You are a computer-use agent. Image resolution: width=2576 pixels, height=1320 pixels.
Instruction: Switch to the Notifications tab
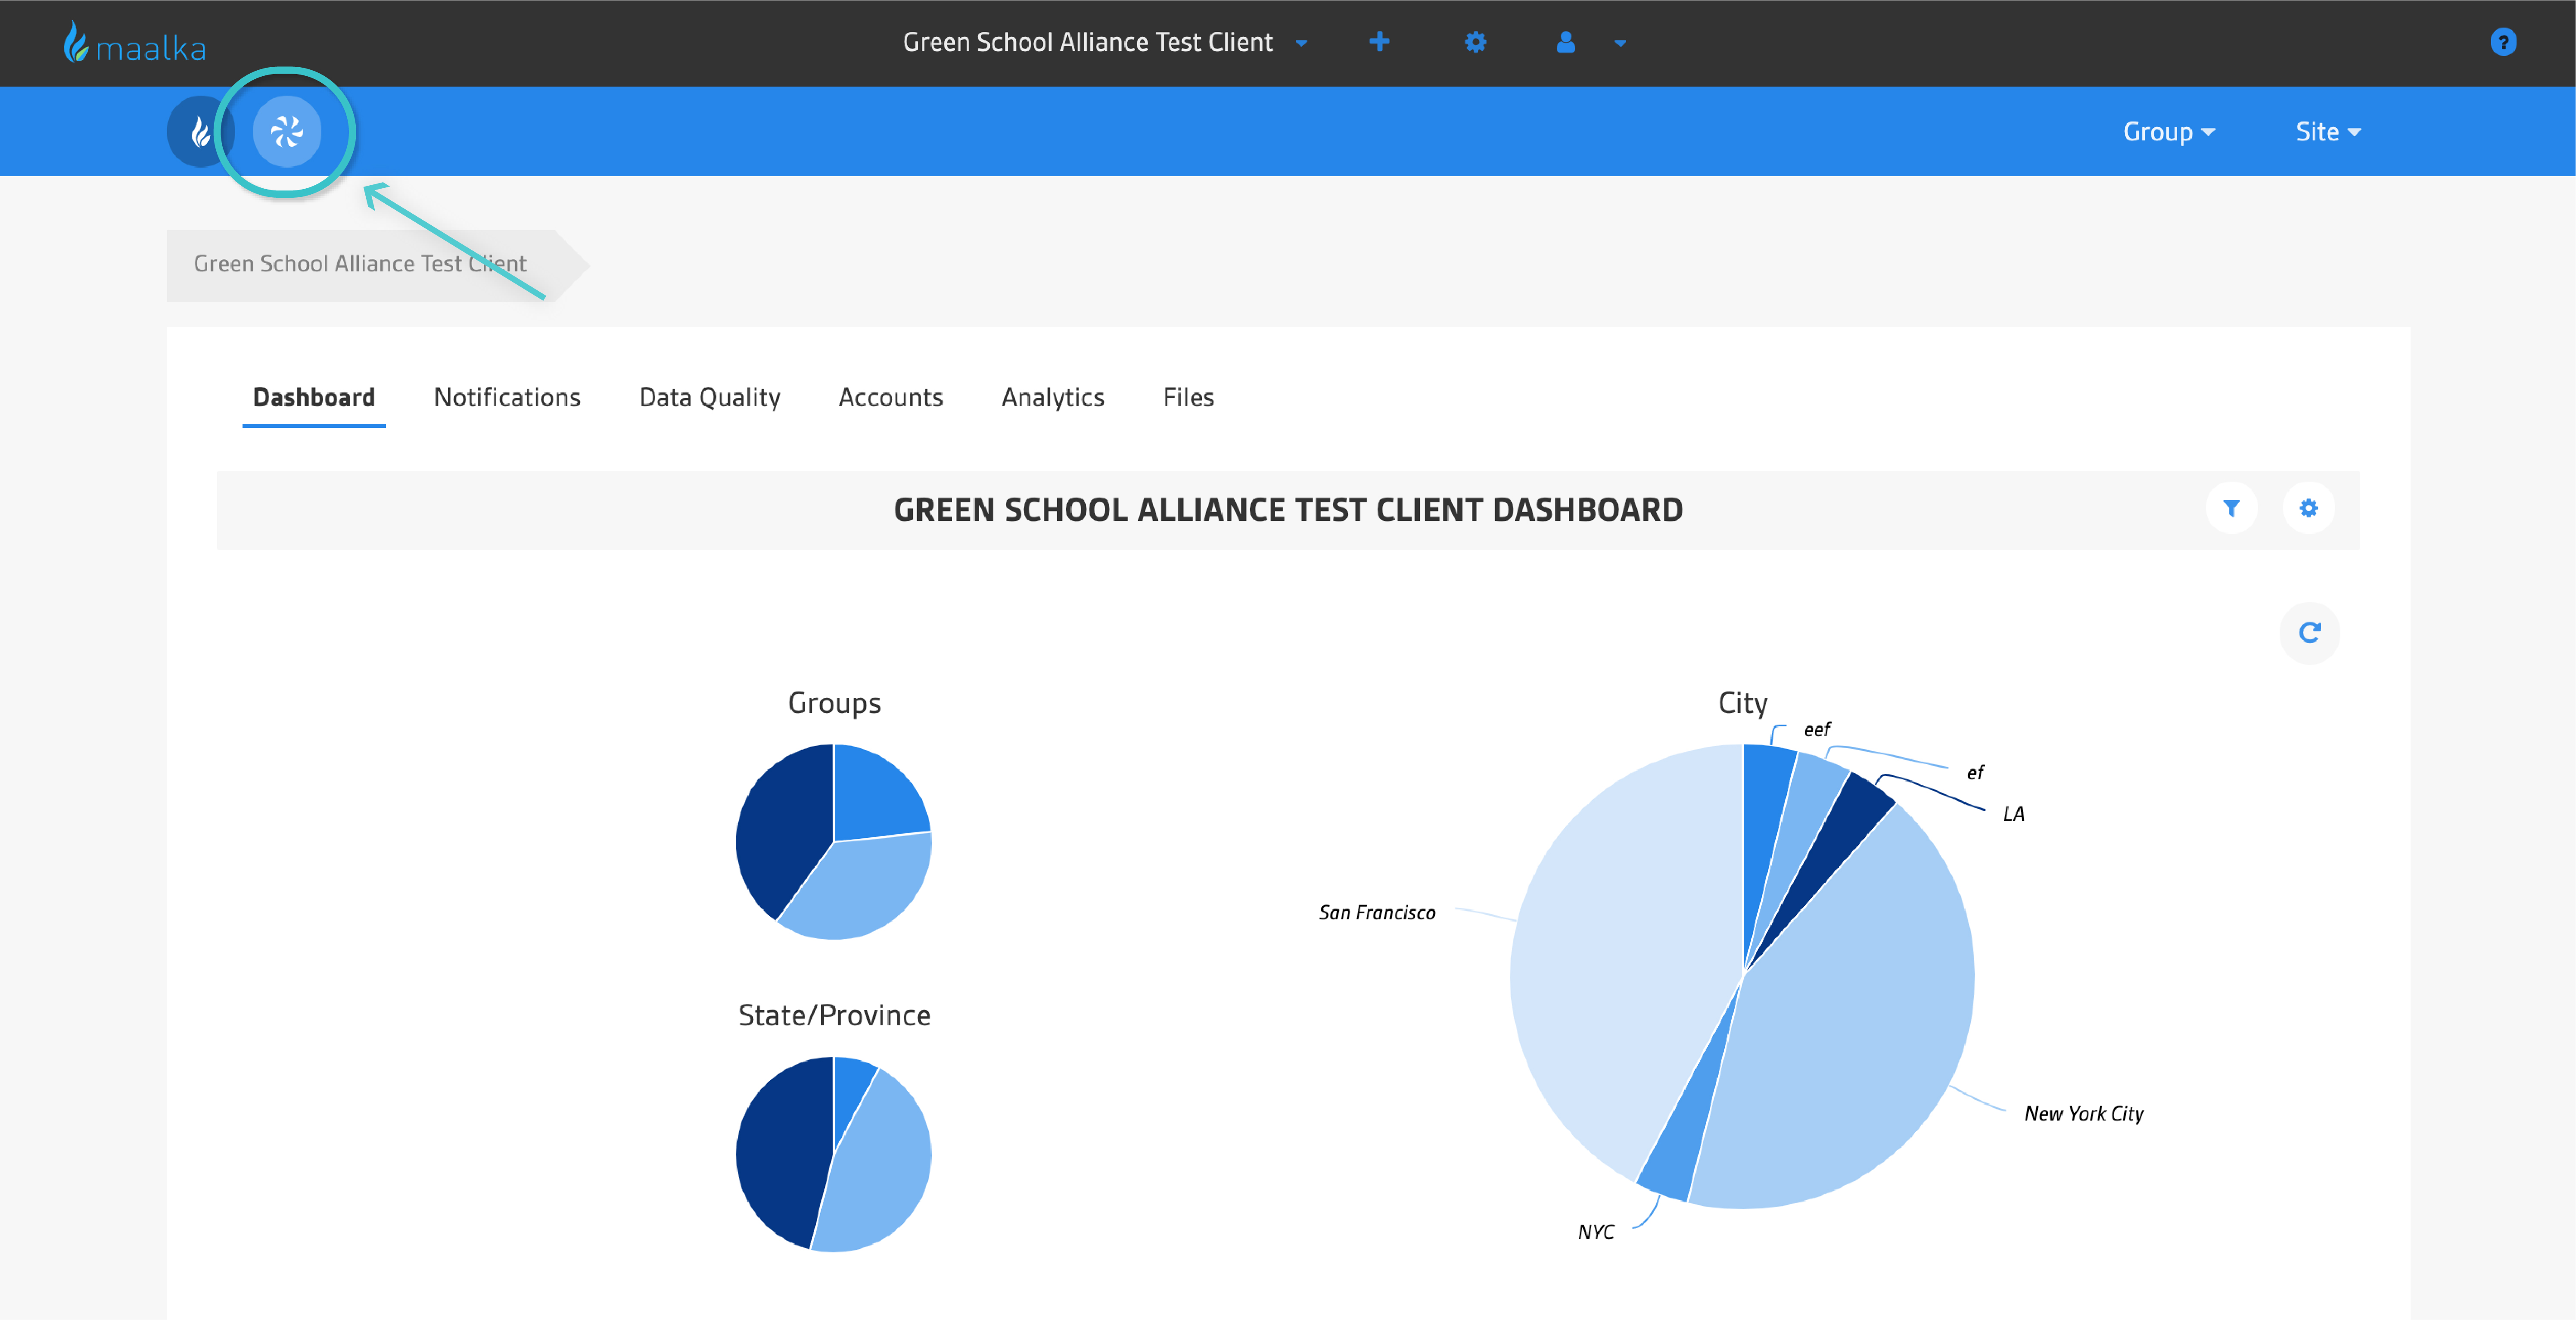(507, 398)
